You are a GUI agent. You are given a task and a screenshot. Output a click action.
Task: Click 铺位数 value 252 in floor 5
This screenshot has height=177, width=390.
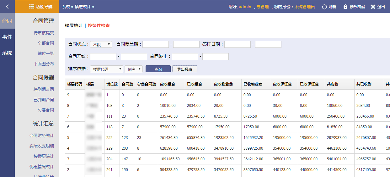point(109,138)
